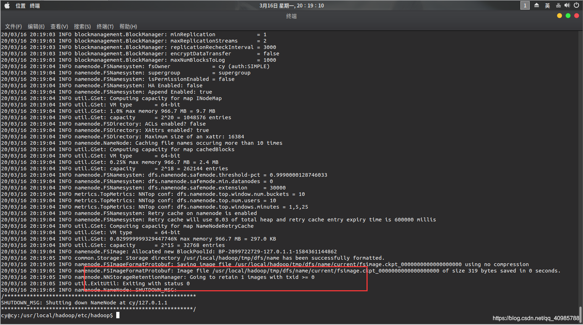Click the 'Computing capacity for map cachedBlocks' text
This screenshot has width=583, height=325.
click(172, 149)
